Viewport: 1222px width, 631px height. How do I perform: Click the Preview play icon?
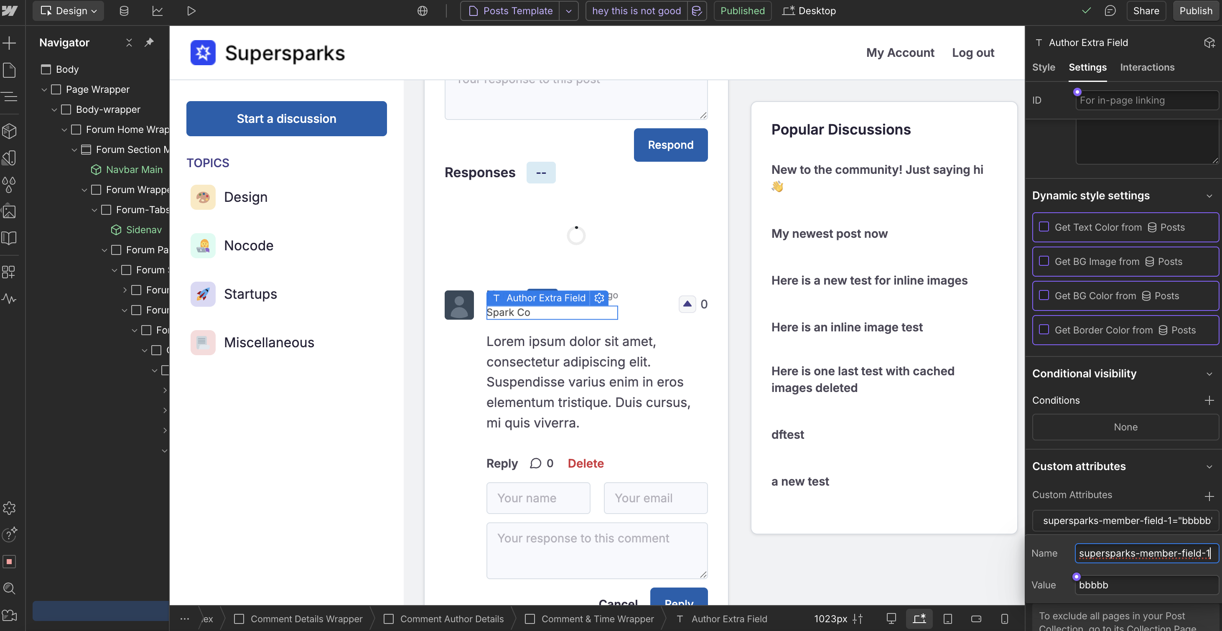(x=191, y=10)
